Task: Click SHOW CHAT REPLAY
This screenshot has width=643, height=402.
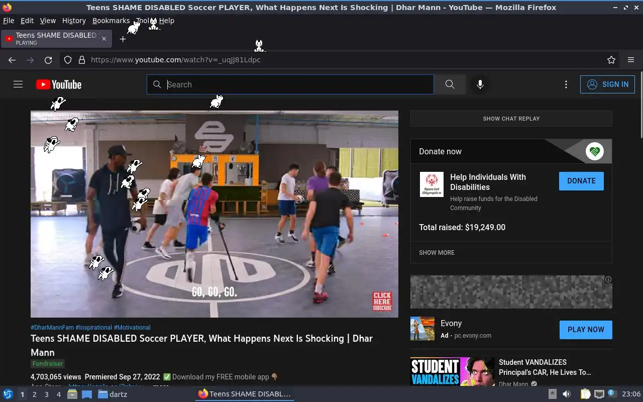Action: [511, 119]
